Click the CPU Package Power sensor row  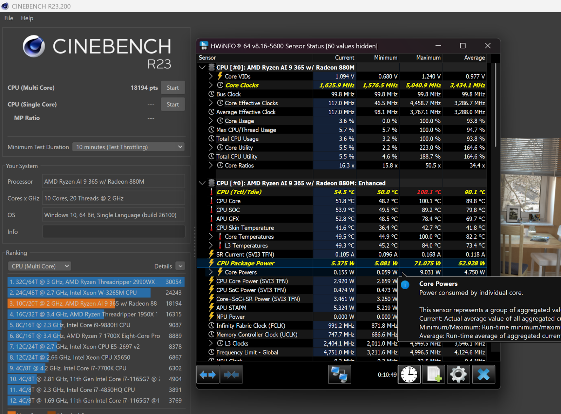click(x=342, y=263)
